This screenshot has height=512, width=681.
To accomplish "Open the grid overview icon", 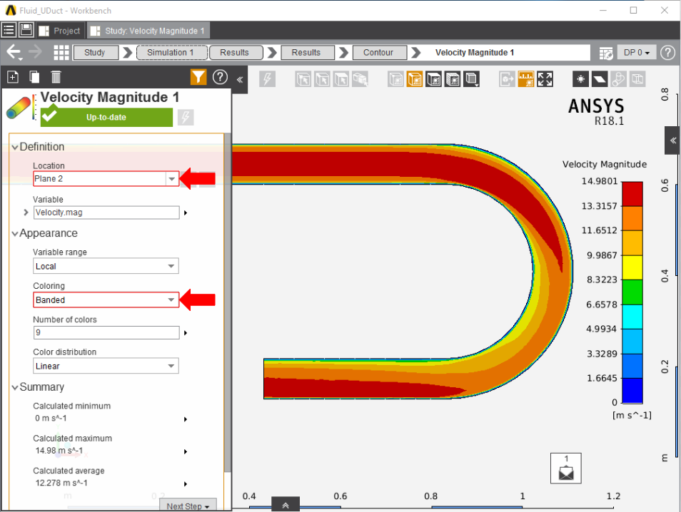I will click(61, 53).
